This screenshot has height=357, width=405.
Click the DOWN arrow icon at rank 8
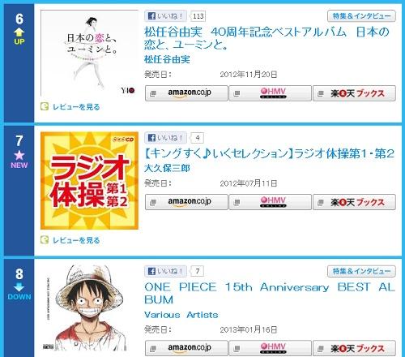click(19, 287)
